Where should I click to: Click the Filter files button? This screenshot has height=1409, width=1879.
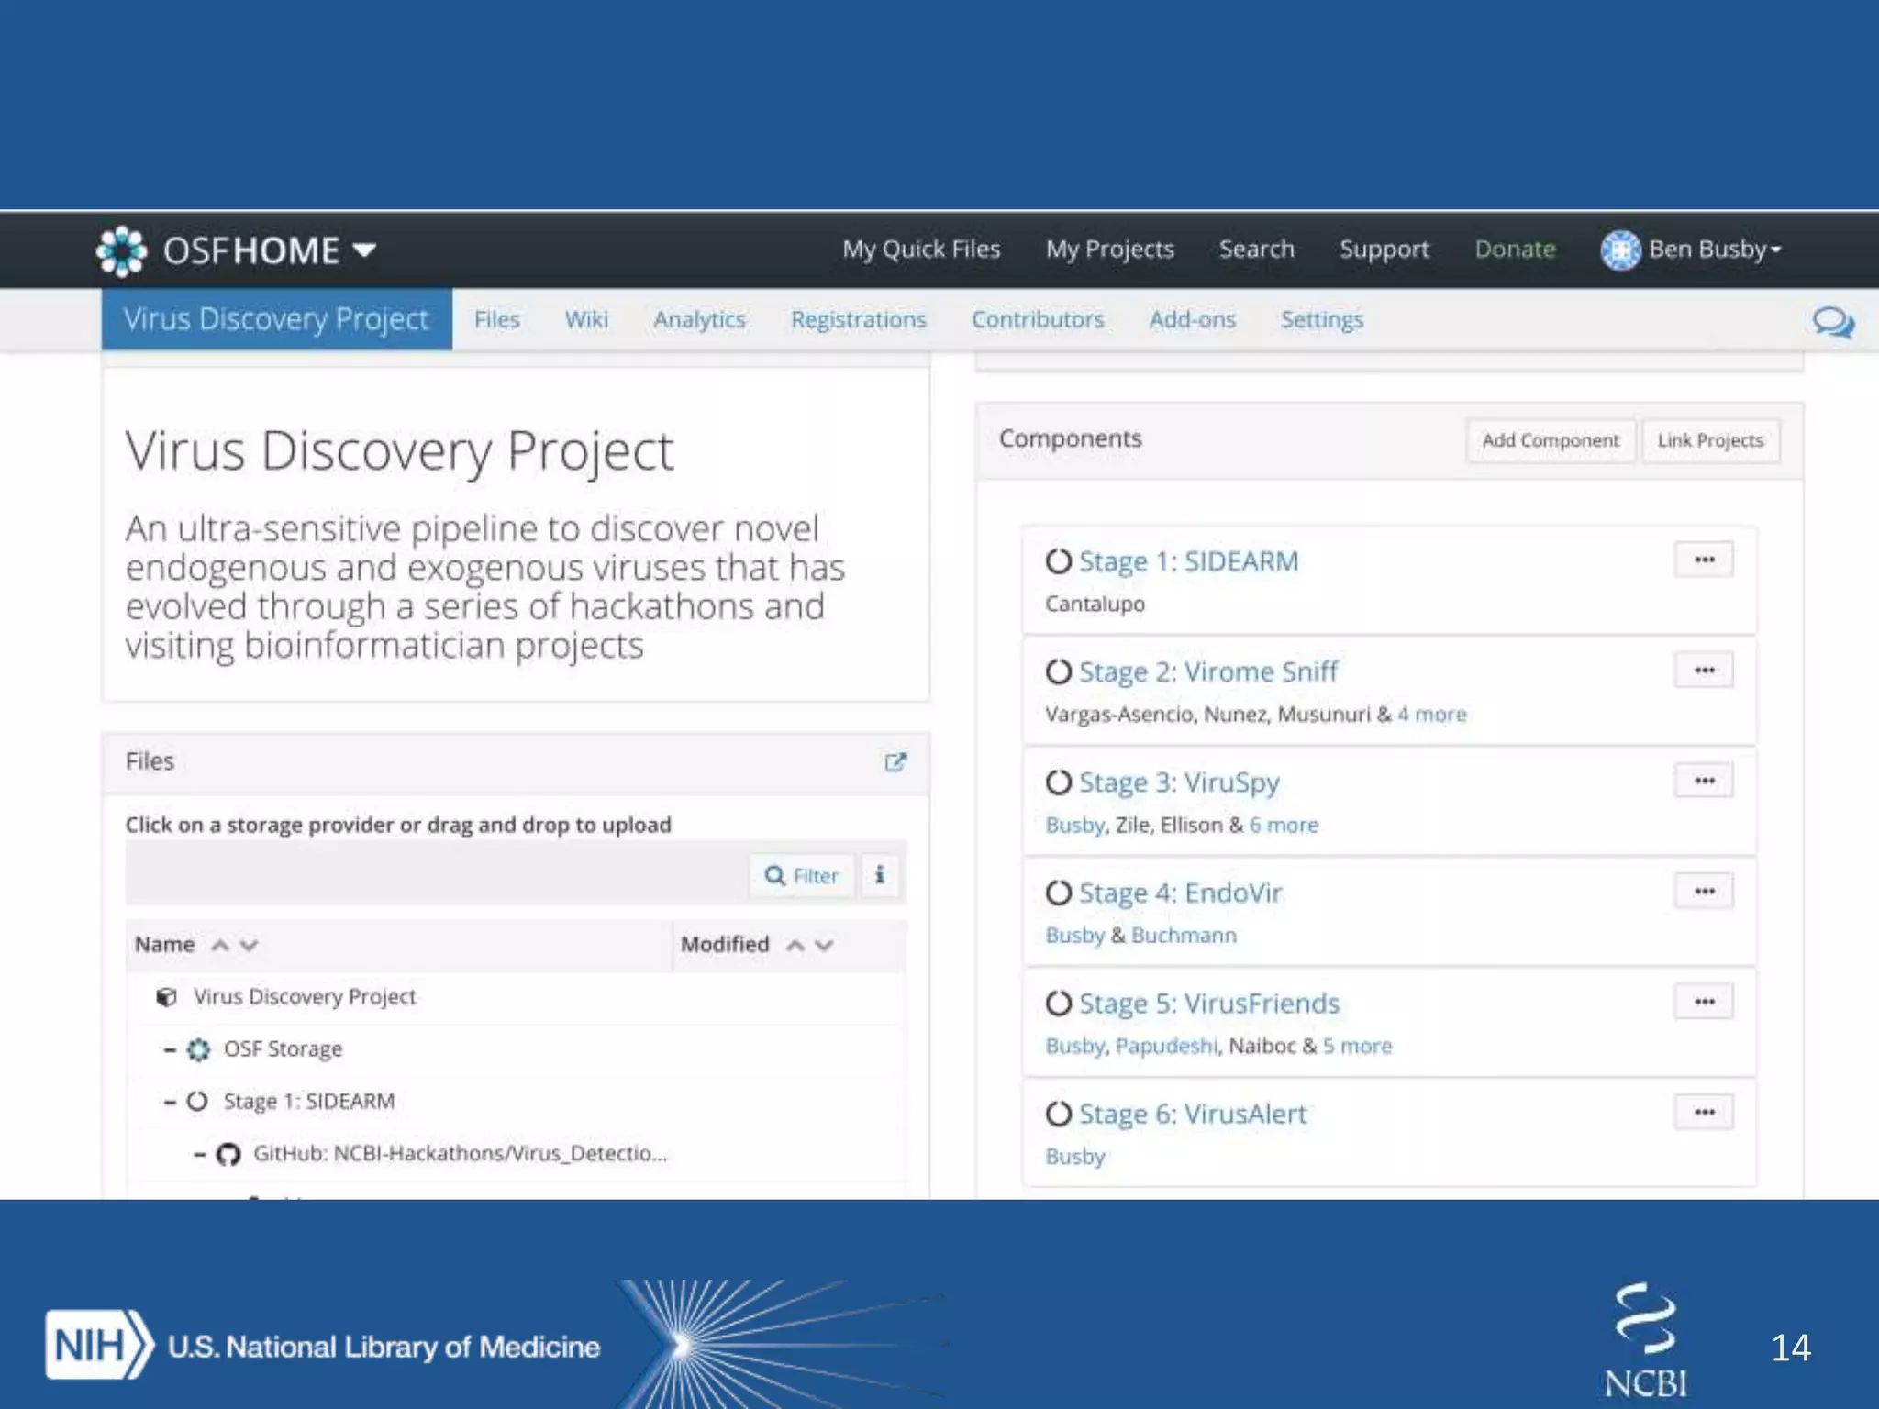(x=802, y=875)
